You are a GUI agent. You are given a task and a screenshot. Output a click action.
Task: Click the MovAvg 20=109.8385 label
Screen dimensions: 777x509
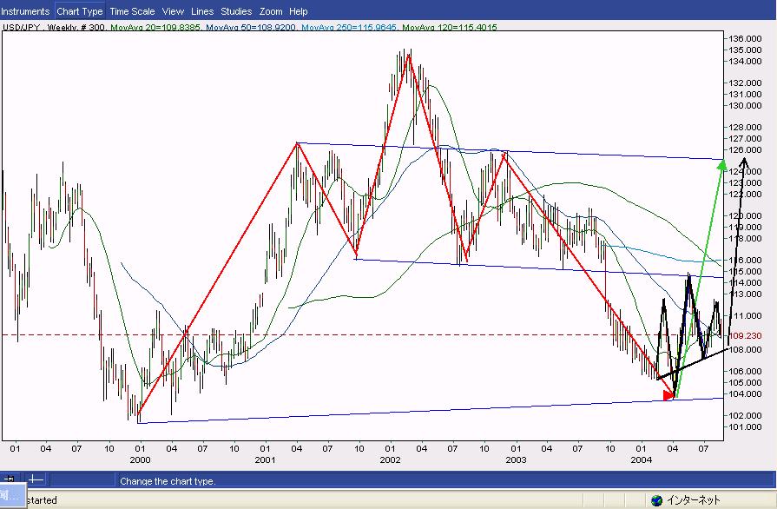pyautogui.click(x=155, y=27)
